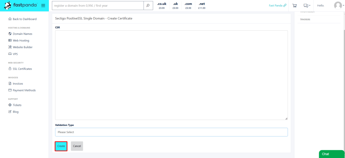Image resolution: width=345 pixels, height=158 pixels.
Task: Open the shopping cart icon
Action: point(294,5)
